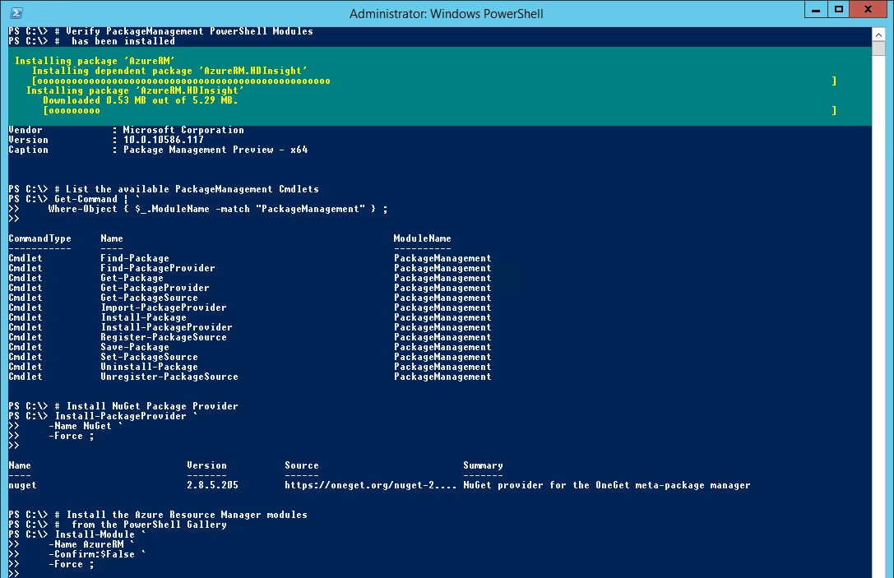
Task: Maximize the PowerShell window
Action: tap(838, 10)
